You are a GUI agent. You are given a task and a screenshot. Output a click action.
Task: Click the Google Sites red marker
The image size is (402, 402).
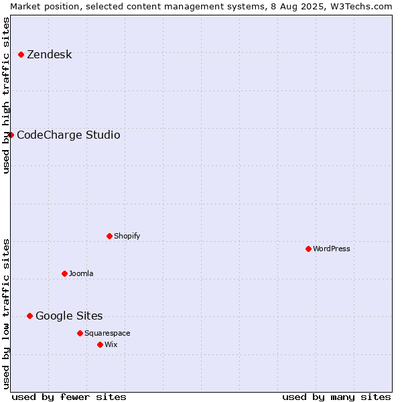29,316
